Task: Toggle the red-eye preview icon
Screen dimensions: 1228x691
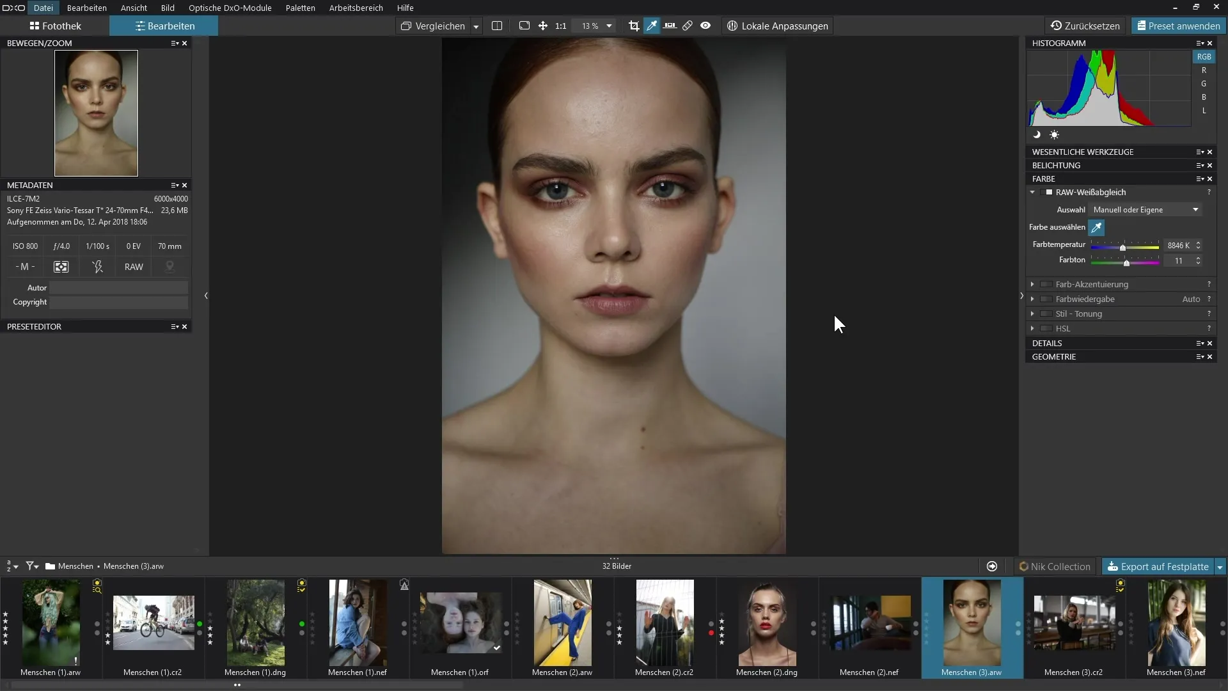Action: (705, 26)
